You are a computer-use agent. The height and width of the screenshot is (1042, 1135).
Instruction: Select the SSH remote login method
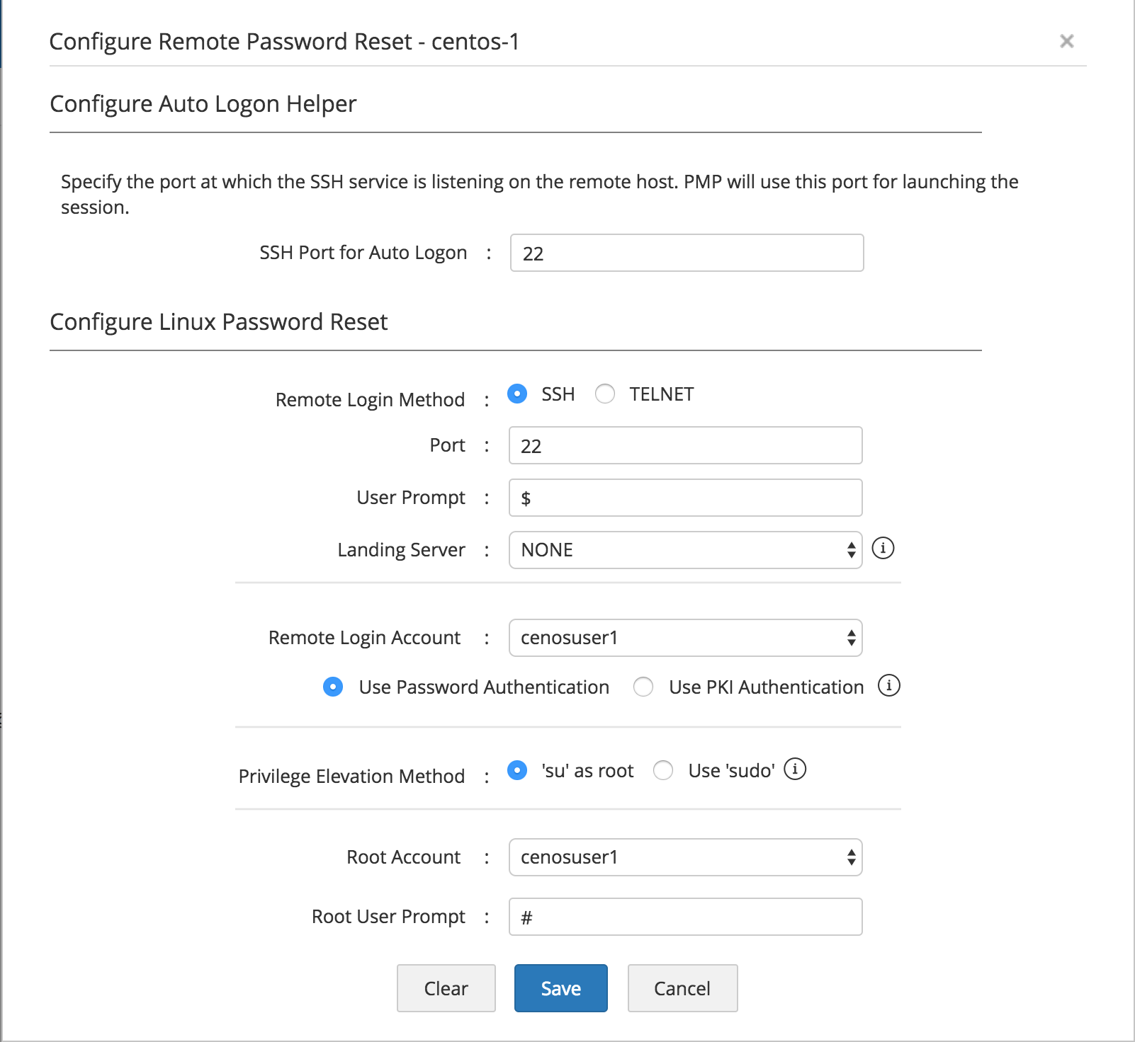(517, 394)
